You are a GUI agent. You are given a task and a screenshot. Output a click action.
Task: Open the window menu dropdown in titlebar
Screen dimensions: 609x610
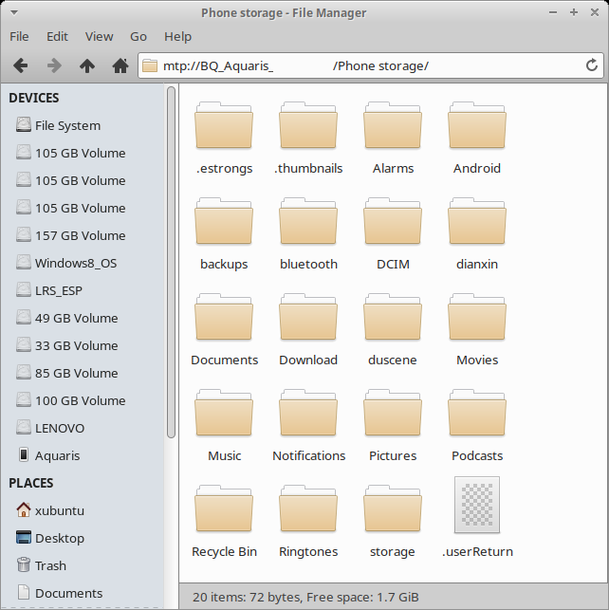tap(12, 12)
